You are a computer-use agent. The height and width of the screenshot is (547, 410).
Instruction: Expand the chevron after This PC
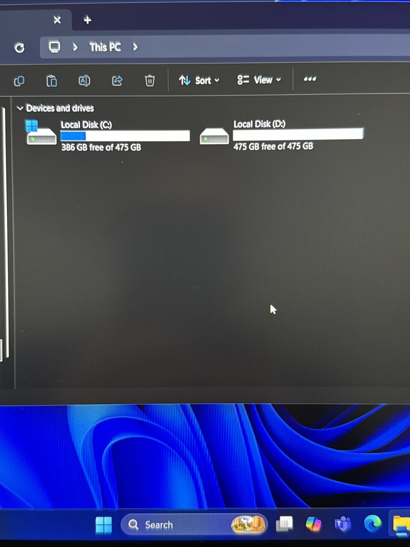click(135, 47)
